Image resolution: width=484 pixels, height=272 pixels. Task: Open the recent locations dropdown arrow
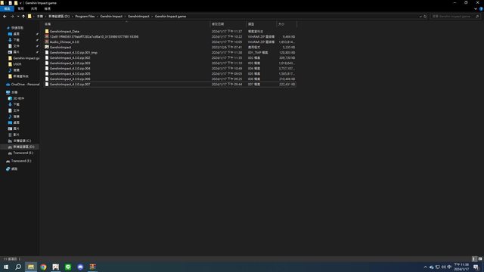[x=18, y=17]
